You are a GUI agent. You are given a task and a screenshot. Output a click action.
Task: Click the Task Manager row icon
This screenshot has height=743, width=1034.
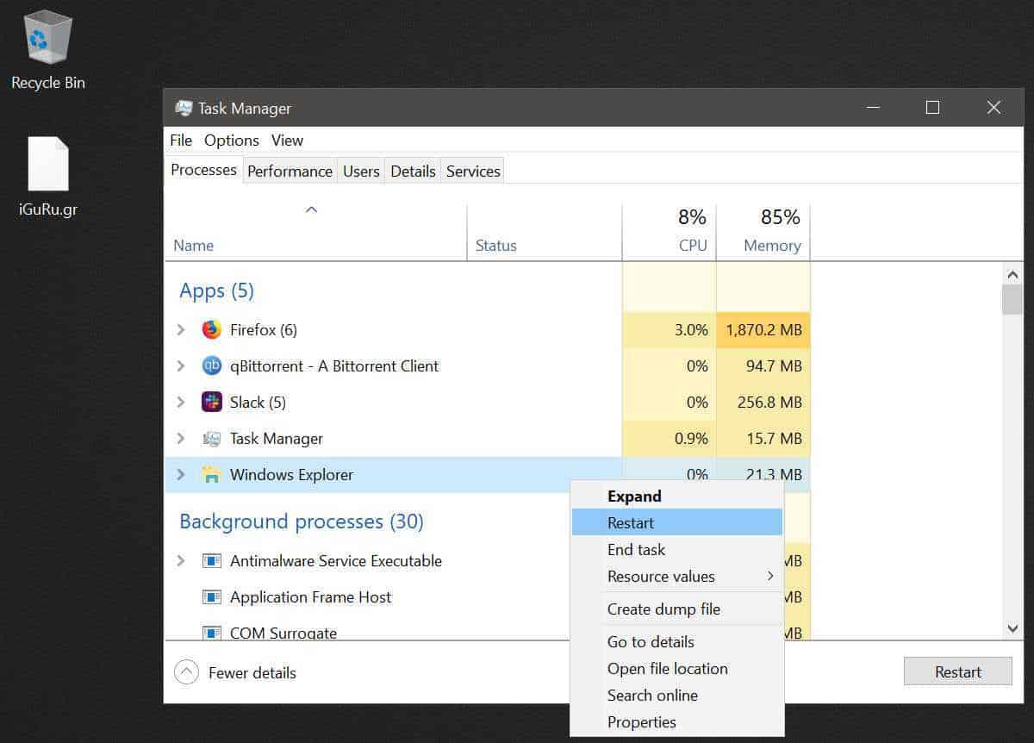click(211, 438)
